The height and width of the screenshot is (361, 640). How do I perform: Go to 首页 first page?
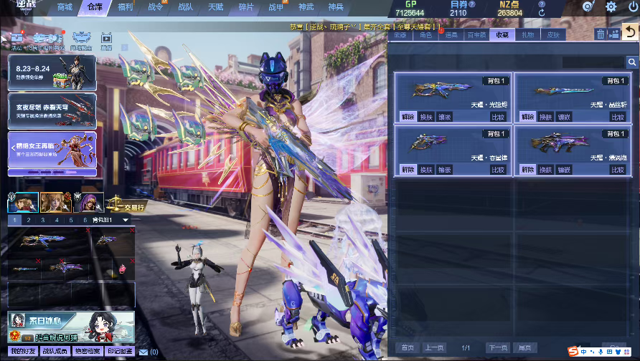click(x=408, y=347)
